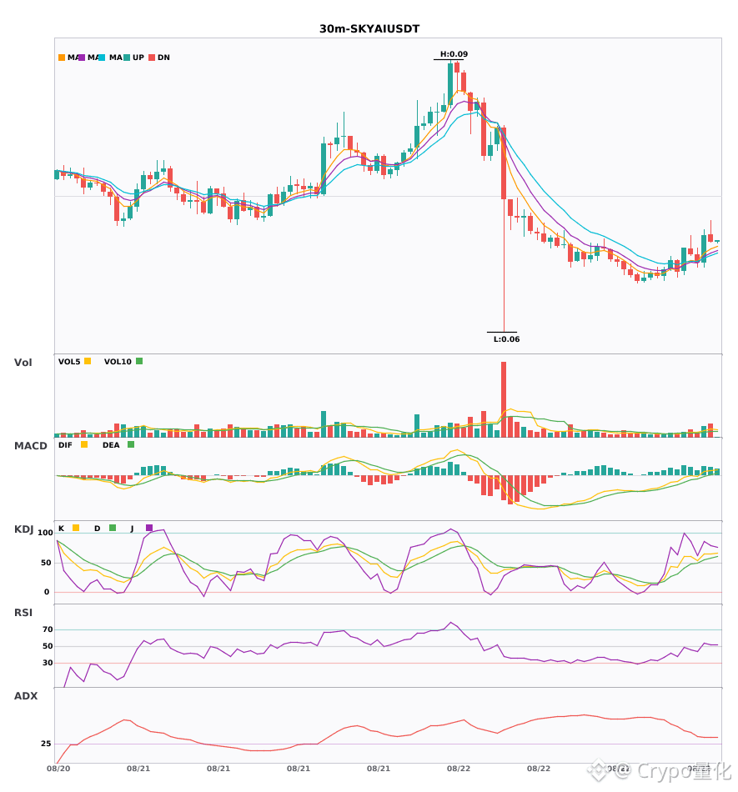This screenshot has height=792, width=738.
Task: Click the RSI 30 axis label
Action: tap(48, 663)
